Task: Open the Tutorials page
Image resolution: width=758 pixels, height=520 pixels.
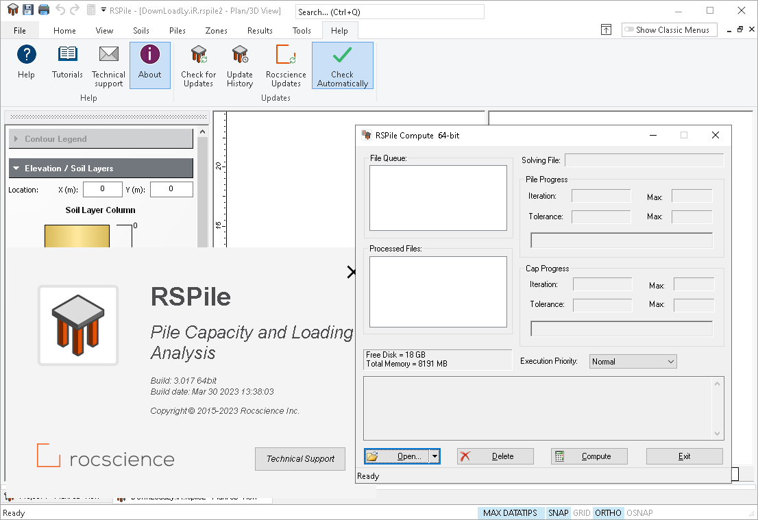Action: (67, 65)
